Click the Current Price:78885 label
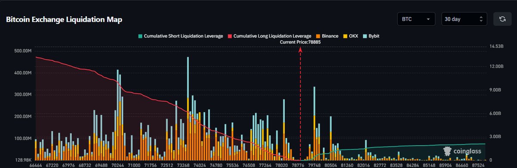This screenshot has width=517, height=168. [x=300, y=42]
